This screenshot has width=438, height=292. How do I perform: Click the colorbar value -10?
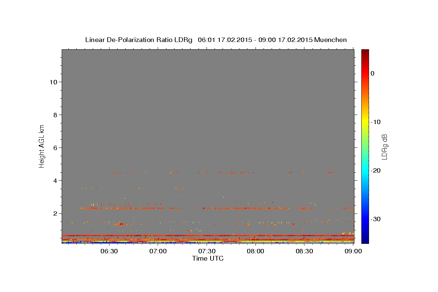pos(376,122)
